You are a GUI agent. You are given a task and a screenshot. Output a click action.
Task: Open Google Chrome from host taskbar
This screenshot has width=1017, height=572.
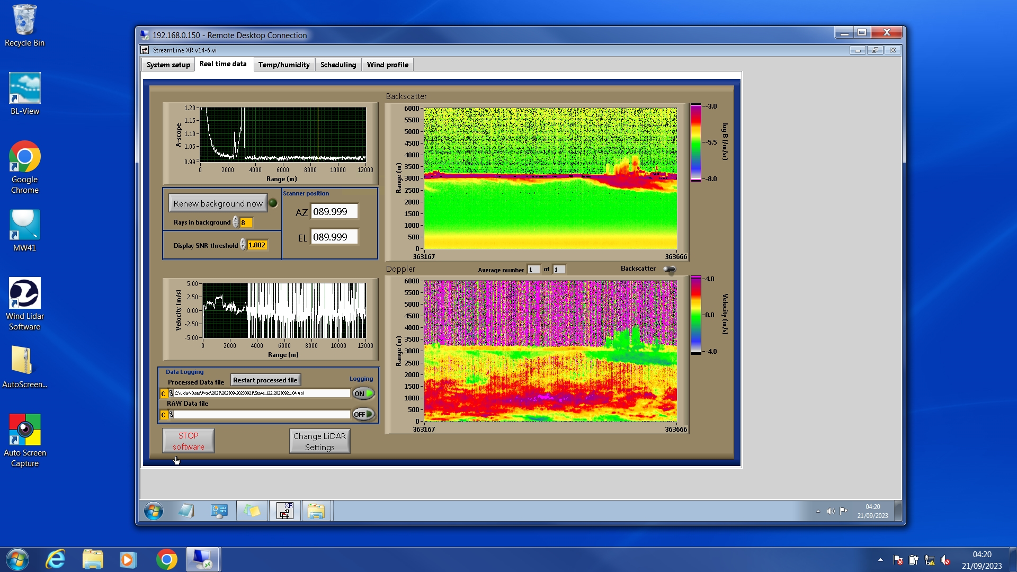166,559
